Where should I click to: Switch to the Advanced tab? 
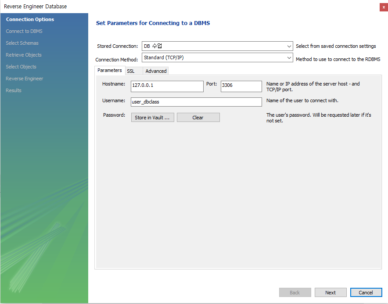[156, 71]
